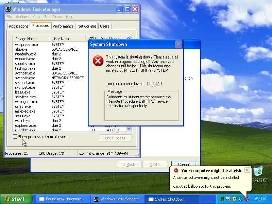Click the red shield icon in the balloon
This screenshot has width=272, height=204.
[176, 171]
